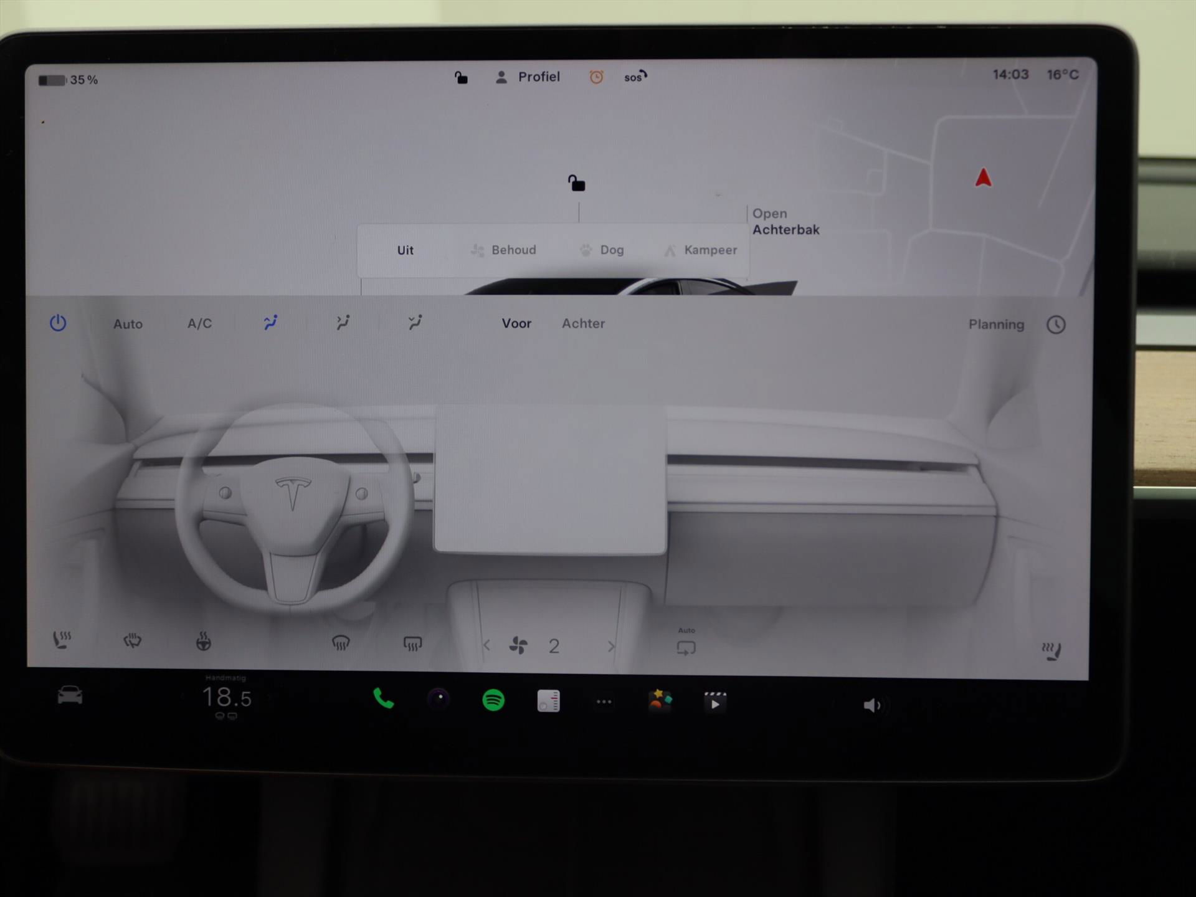
Task: Toggle A/C on or off
Action: coord(199,323)
